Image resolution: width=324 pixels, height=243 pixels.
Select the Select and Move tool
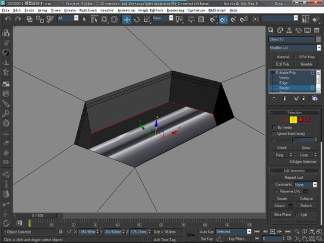point(127,19)
